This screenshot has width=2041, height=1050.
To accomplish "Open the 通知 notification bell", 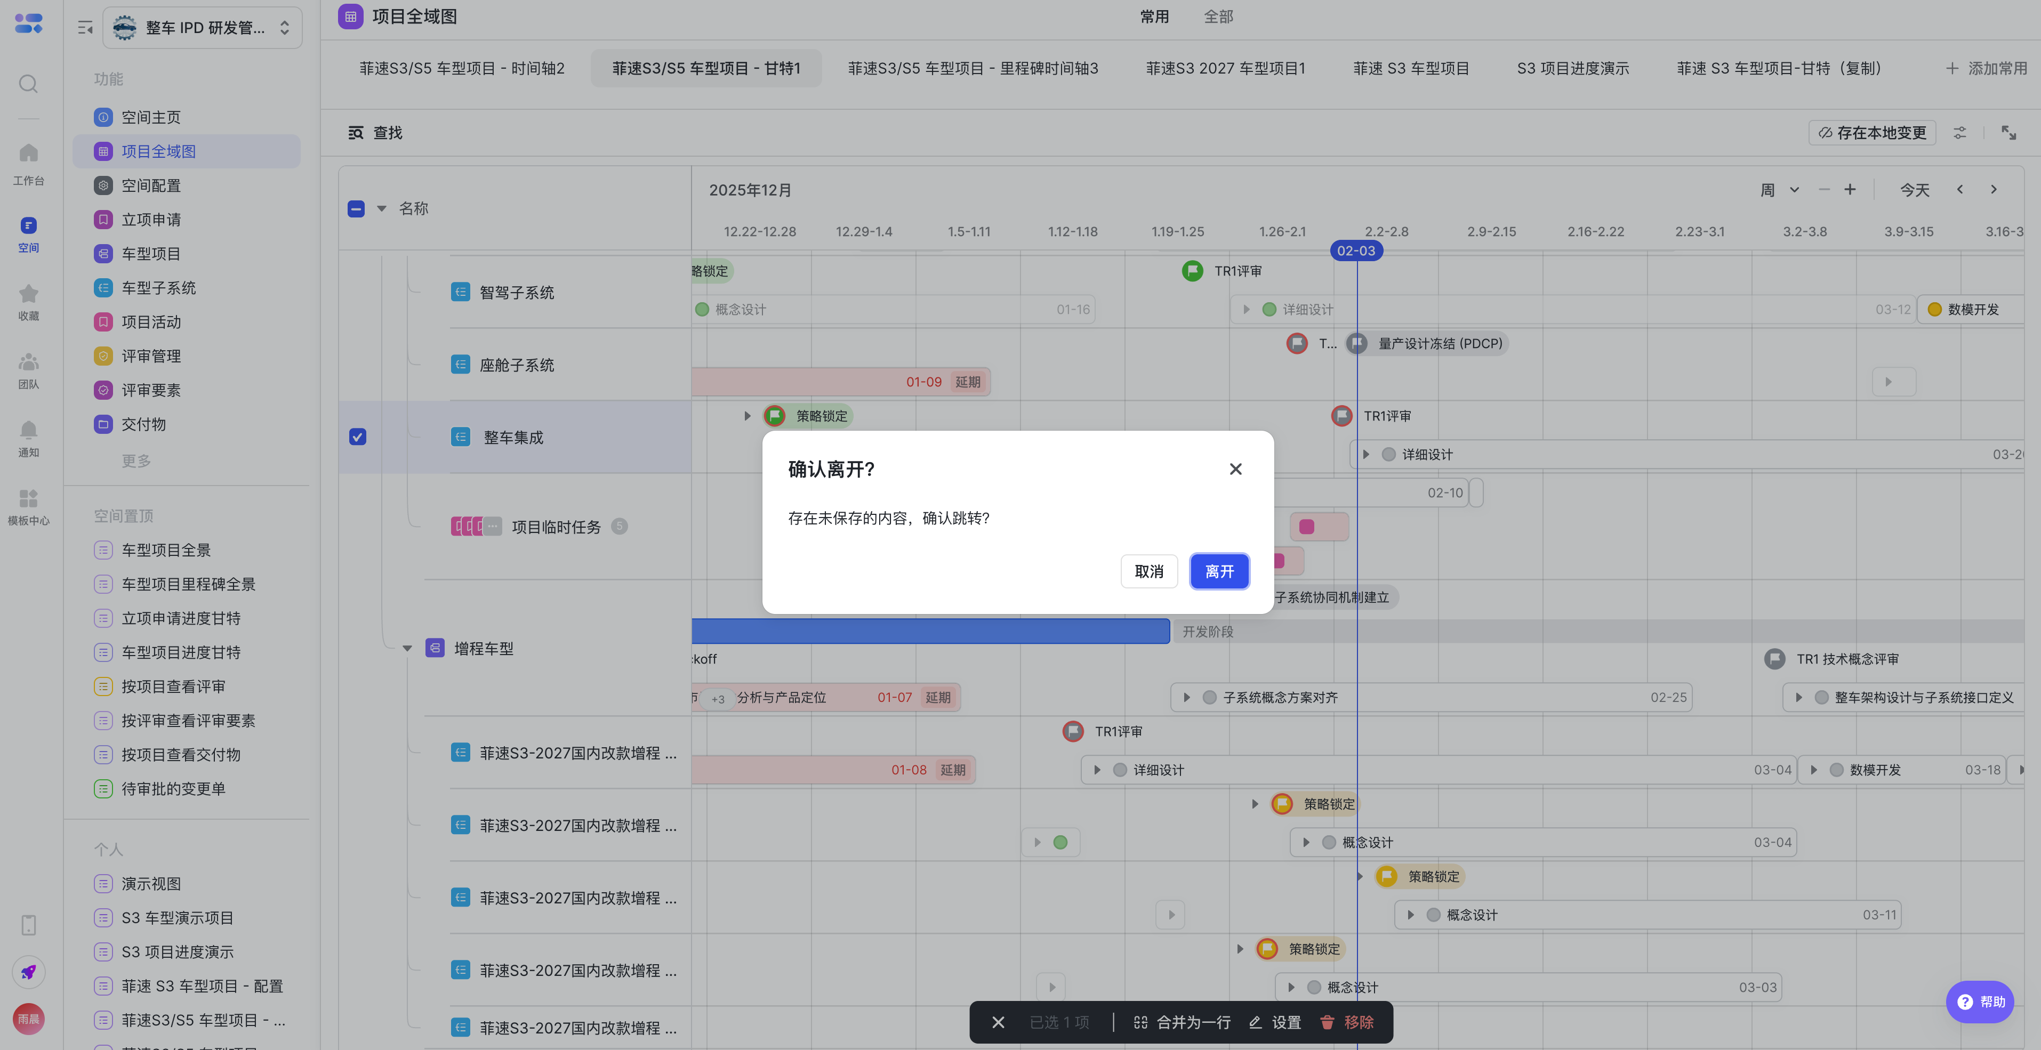I will pos(28,439).
